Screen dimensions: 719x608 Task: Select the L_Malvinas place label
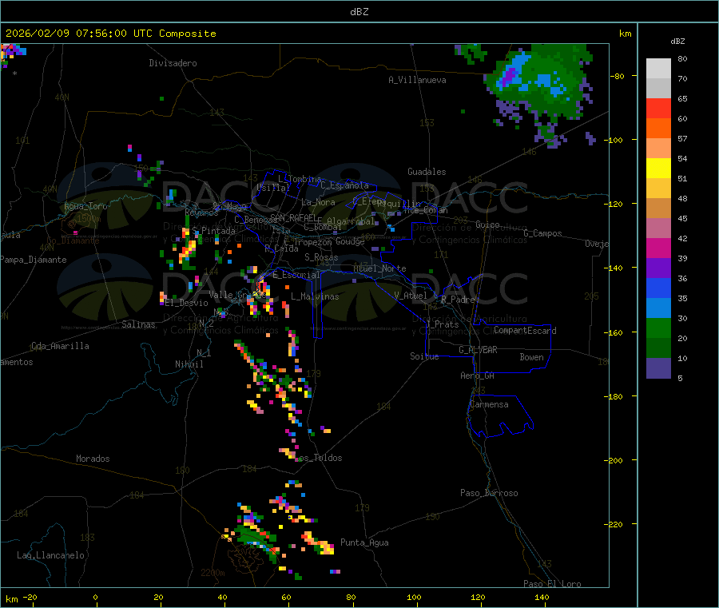tap(315, 296)
